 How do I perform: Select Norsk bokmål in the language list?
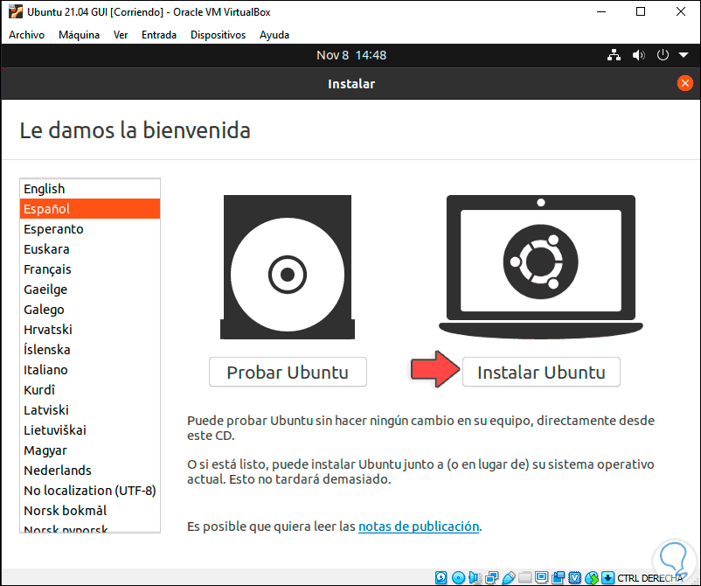[90, 511]
